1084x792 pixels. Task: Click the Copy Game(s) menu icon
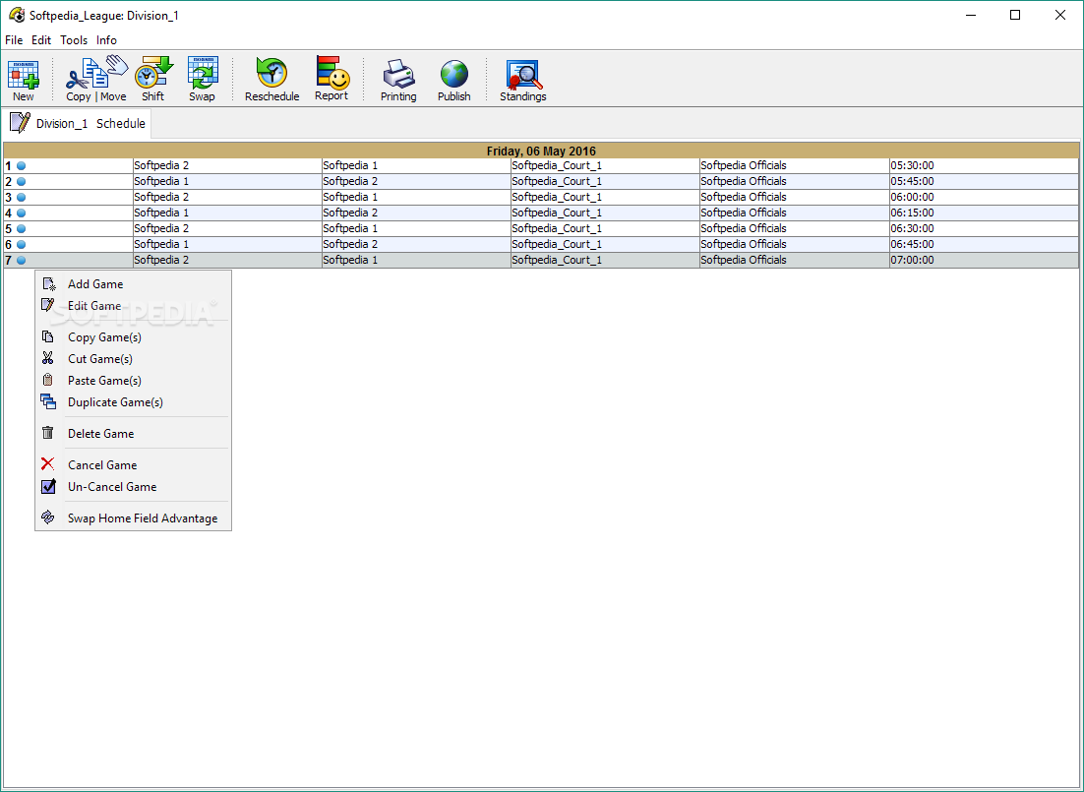coord(47,336)
